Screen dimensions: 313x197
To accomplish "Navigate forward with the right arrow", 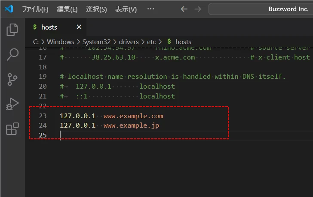I will (x=198, y=9).
